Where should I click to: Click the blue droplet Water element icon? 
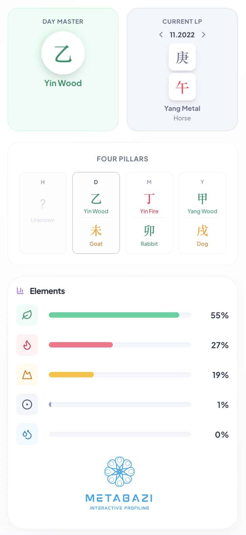pos(27,434)
